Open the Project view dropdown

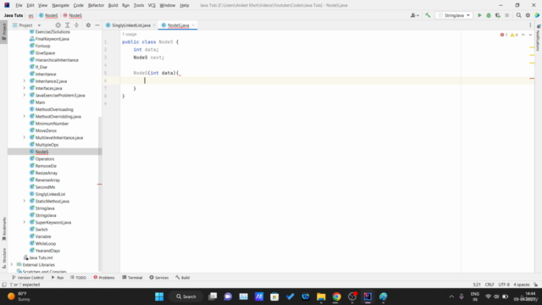26,25
